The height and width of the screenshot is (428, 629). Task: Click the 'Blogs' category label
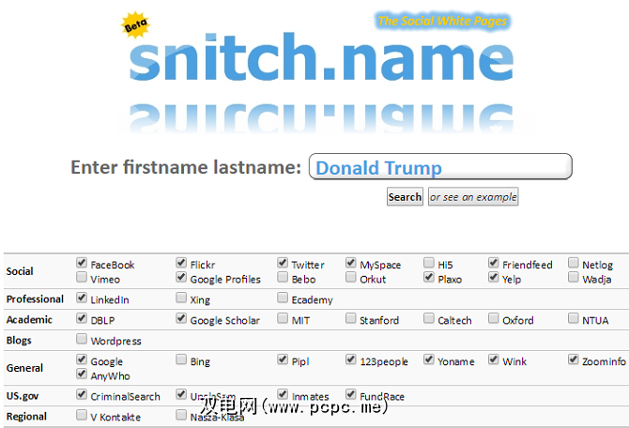click(19, 340)
